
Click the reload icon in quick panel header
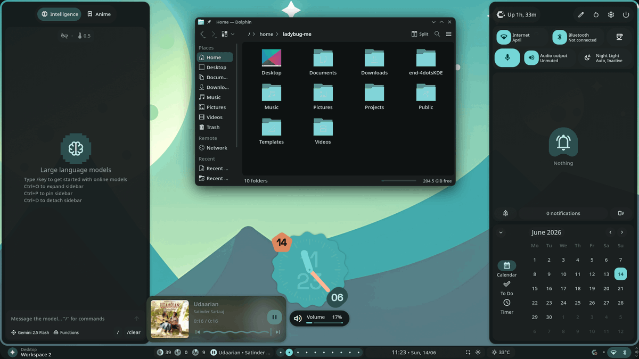tap(596, 15)
